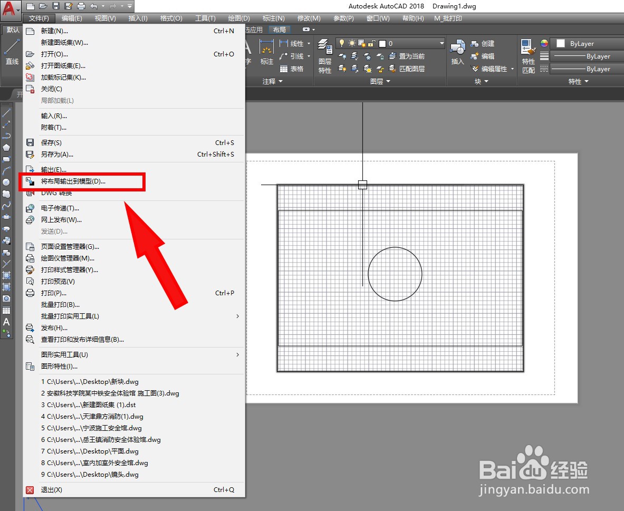Choose 将布局输出到模型(D)... menu entry
This screenshot has height=511, width=624.
click(x=134, y=181)
